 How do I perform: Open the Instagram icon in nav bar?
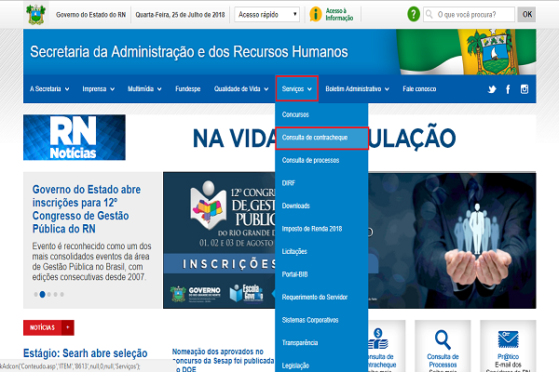tap(525, 89)
